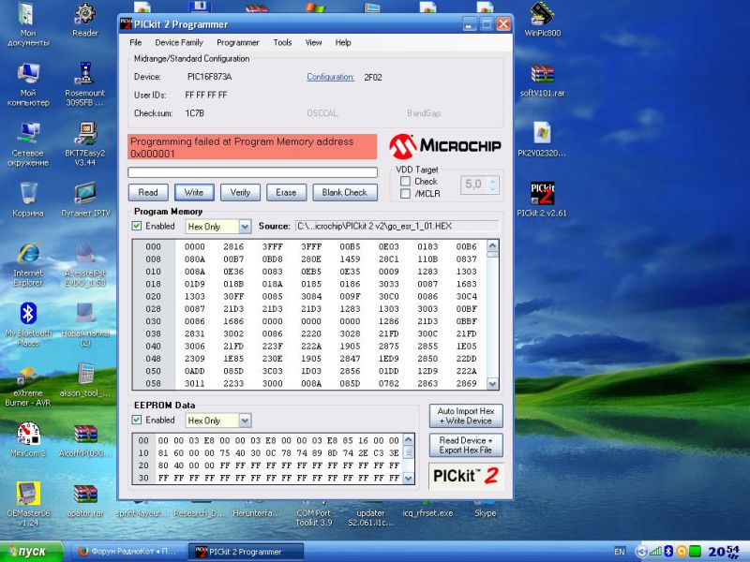
Task: Click the PICkit 2 logo image
Action: [x=466, y=476]
